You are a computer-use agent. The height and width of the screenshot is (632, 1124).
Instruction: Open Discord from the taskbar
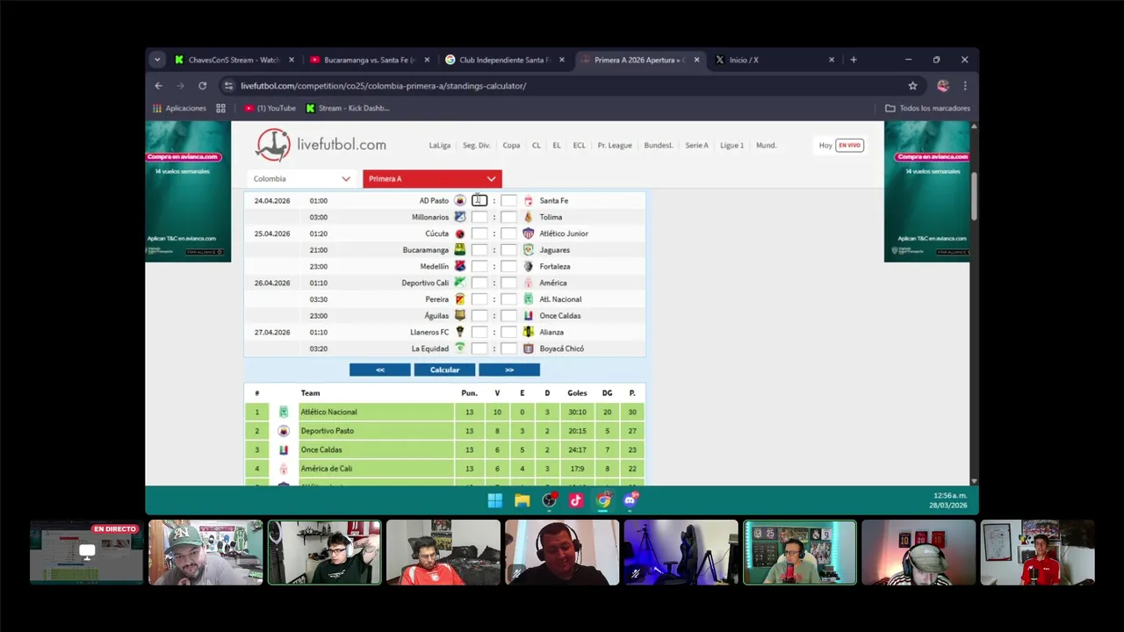630,500
